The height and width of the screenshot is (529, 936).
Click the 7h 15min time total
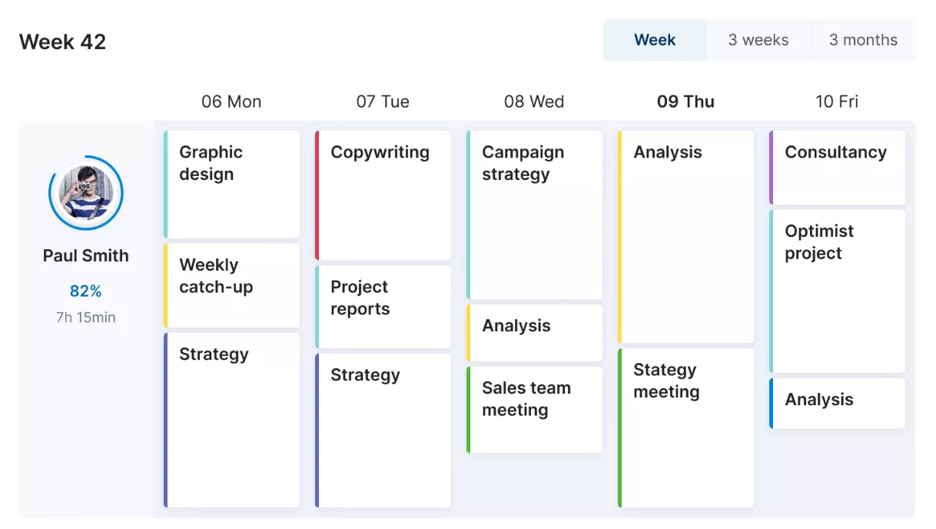85,316
